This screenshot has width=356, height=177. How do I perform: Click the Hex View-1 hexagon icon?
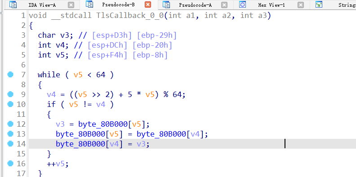(x=243, y=5)
